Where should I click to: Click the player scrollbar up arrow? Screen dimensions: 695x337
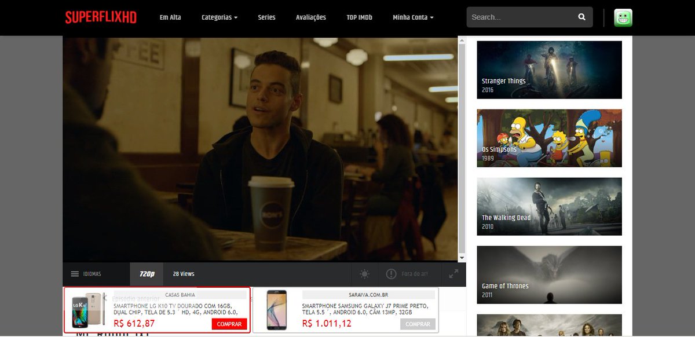[x=462, y=42]
